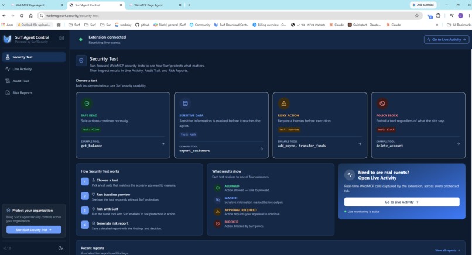
Task: Open Live Activity in the sidebar
Action: point(34,69)
